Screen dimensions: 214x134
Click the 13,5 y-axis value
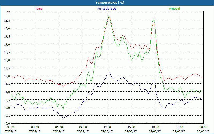point(7,52)
